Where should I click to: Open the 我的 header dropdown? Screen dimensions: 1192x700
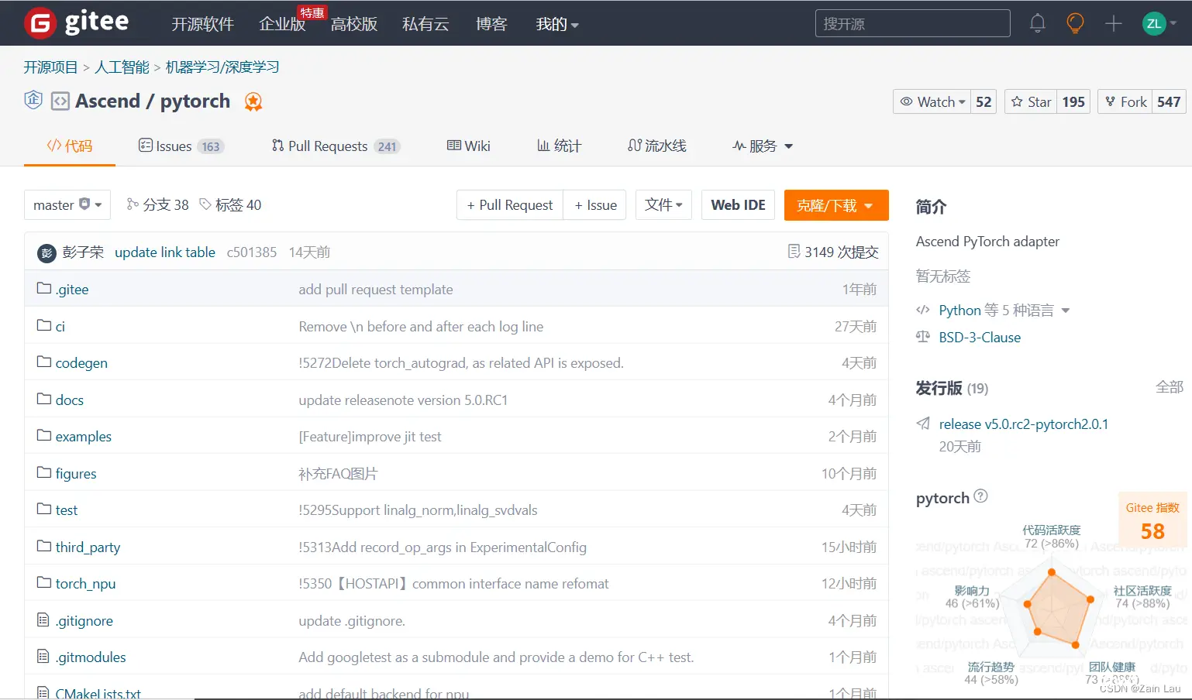point(557,24)
